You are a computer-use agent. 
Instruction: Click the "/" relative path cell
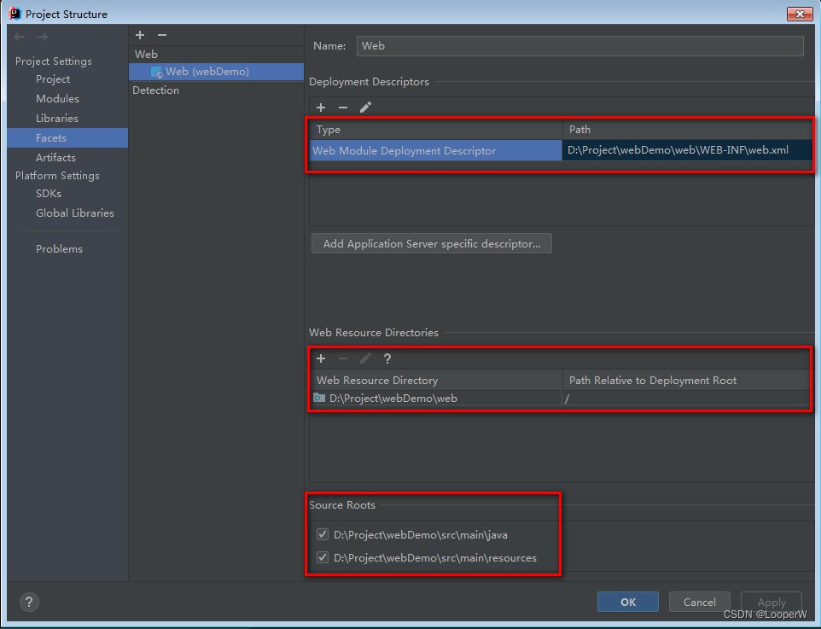pos(686,399)
